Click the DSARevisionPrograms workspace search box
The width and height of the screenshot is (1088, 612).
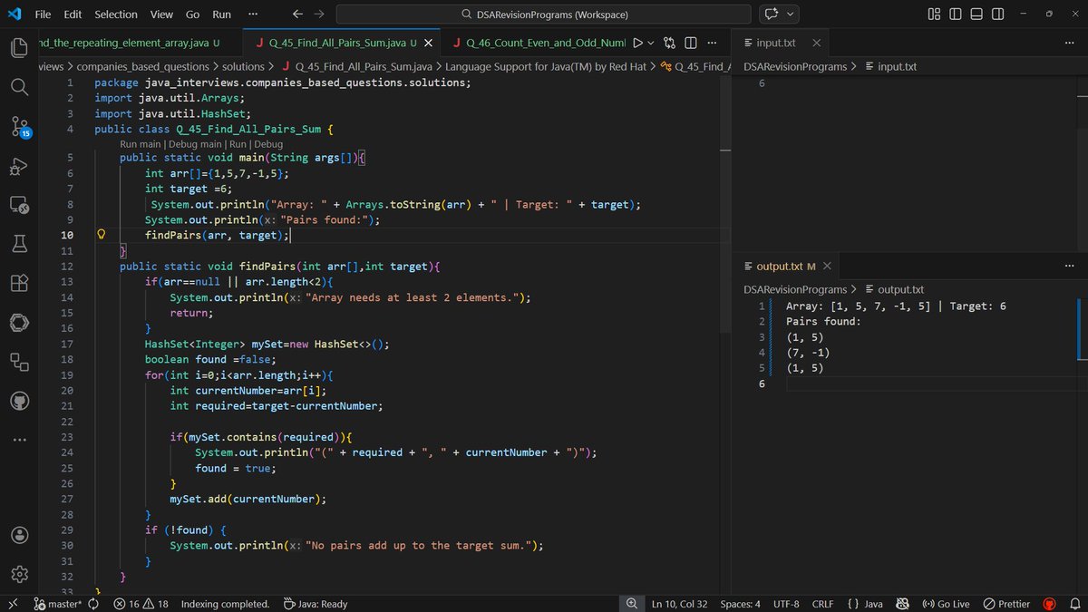pyautogui.click(x=543, y=15)
